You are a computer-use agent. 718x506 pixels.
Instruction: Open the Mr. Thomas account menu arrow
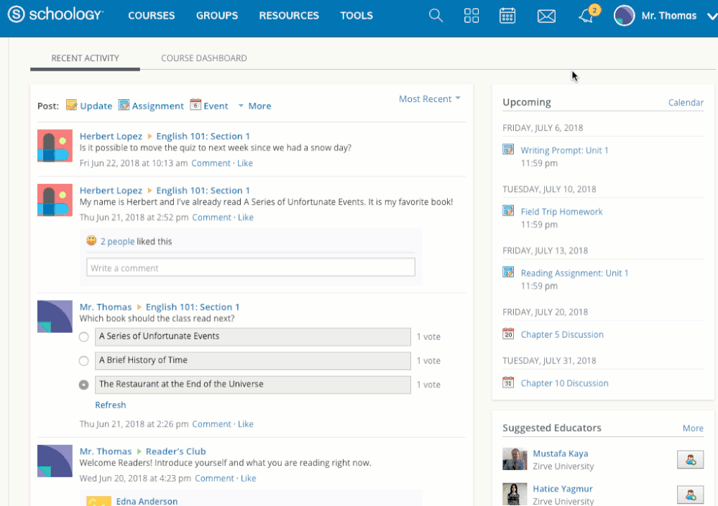[x=712, y=16]
